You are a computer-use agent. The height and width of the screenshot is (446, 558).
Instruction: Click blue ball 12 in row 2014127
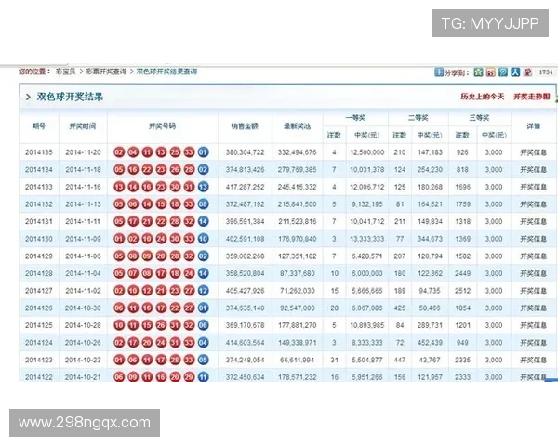(203, 291)
